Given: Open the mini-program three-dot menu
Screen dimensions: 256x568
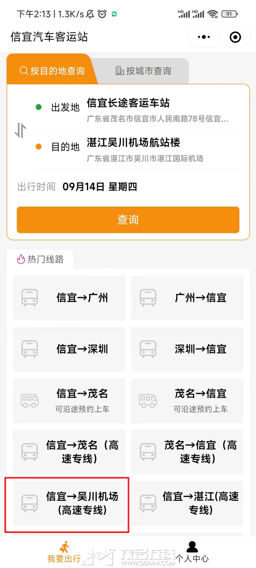Looking at the screenshot, I should click(204, 37).
